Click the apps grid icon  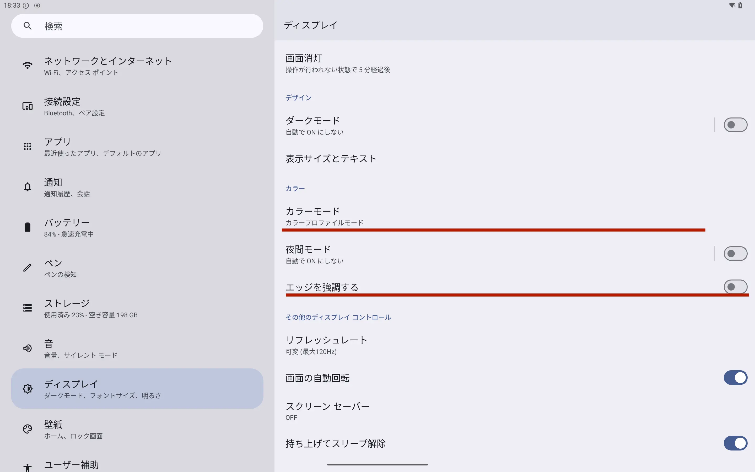click(x=28, y=146)
